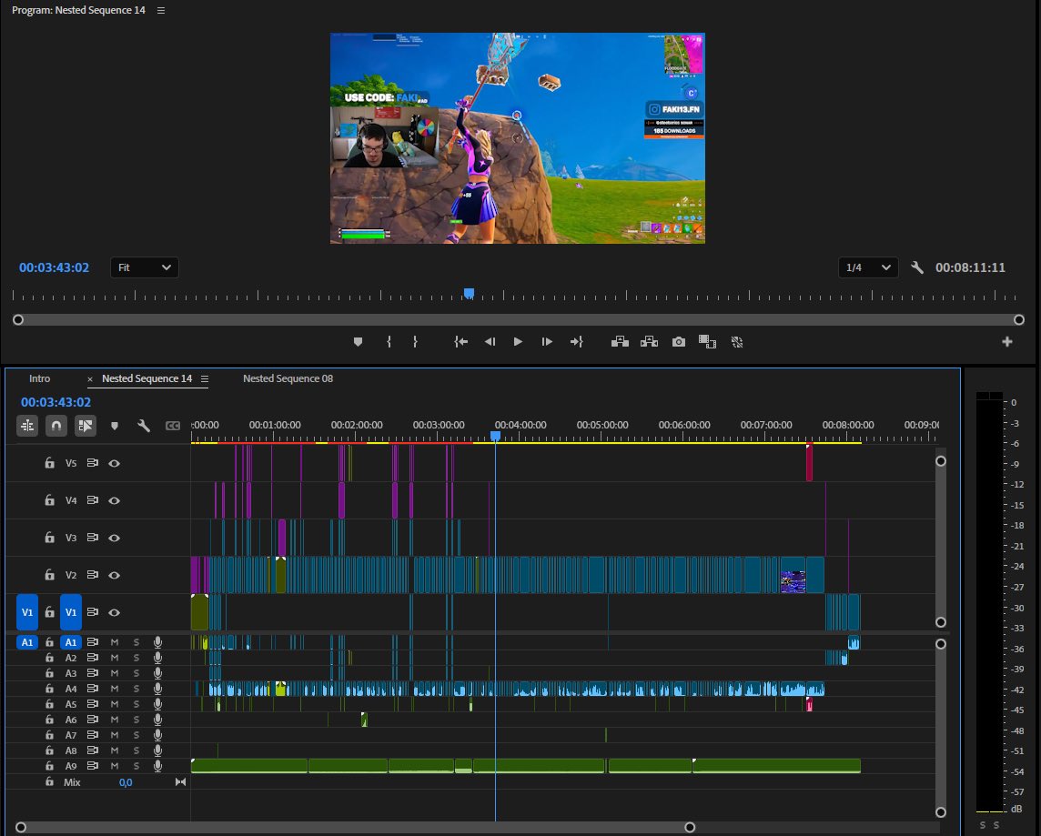Solo left channel in audio meters
This screenshot has height=836, width=1041.
point(983,825)
